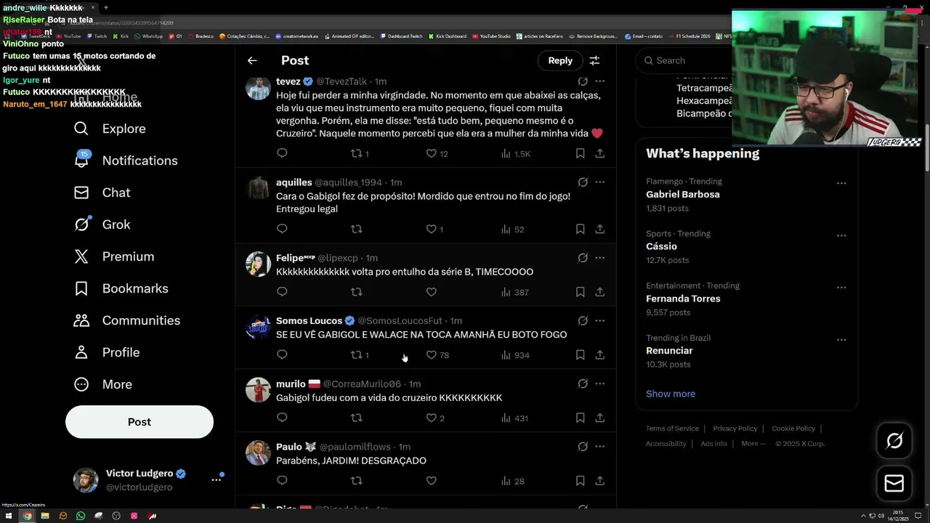
Task: Repost tevez's post
Action: tap(356, 153)
